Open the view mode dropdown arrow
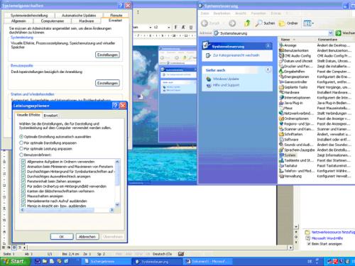Image resolution: width=355 pixels, height=266 pixels. [x=313, y=23]
